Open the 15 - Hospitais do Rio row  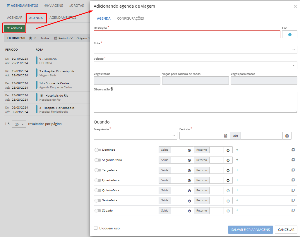47,97
